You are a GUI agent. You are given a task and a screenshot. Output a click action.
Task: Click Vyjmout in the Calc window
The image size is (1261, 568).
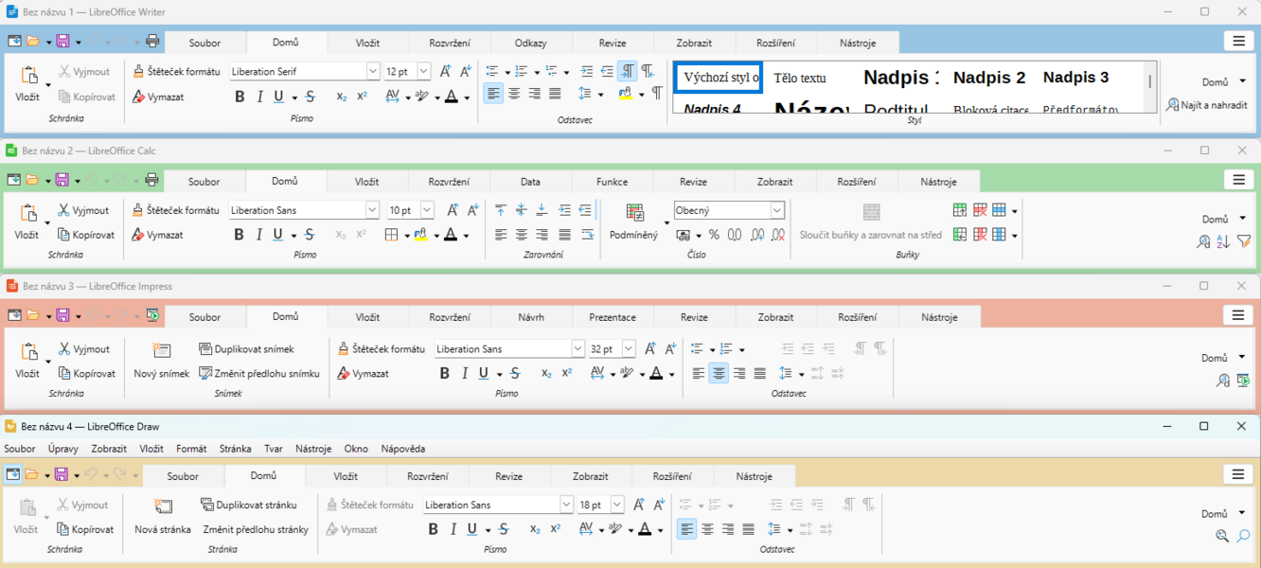(83, 210)
